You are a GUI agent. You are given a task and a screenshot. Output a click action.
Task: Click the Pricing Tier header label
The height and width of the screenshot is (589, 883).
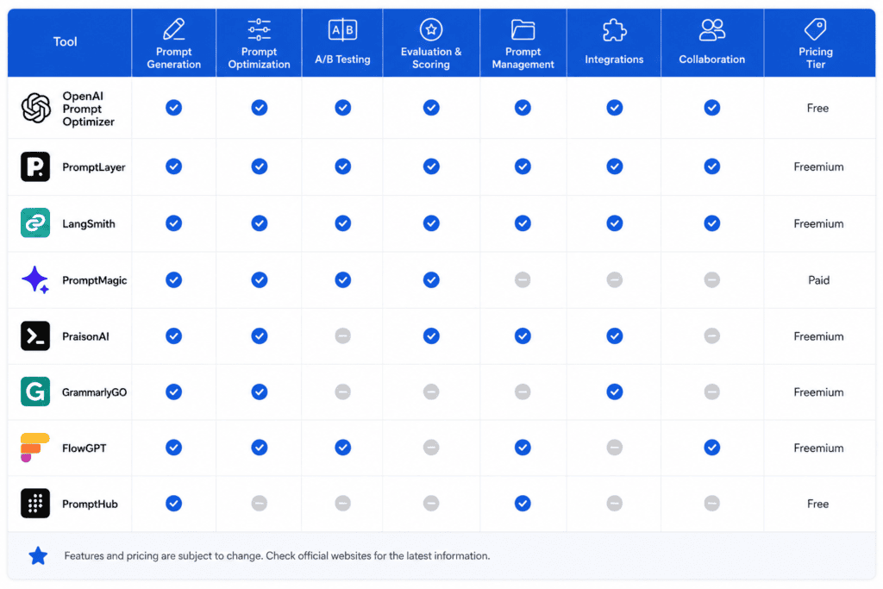816,58
